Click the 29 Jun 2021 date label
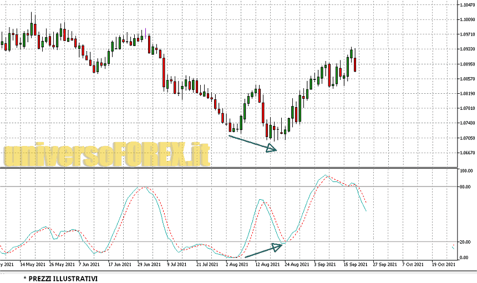Image resolution: width=477 pixels, height=283 pixels. (150, 265)
